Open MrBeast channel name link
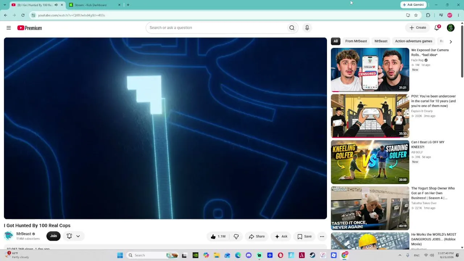Screen dimensions: 464x261 point(24,234)
